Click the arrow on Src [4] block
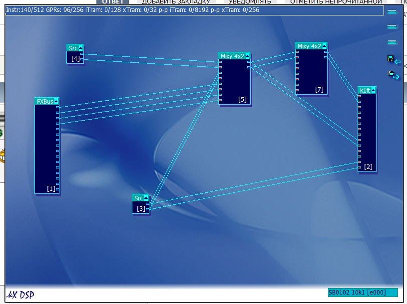This screenshot has height=304, width=407. point(81,48)
